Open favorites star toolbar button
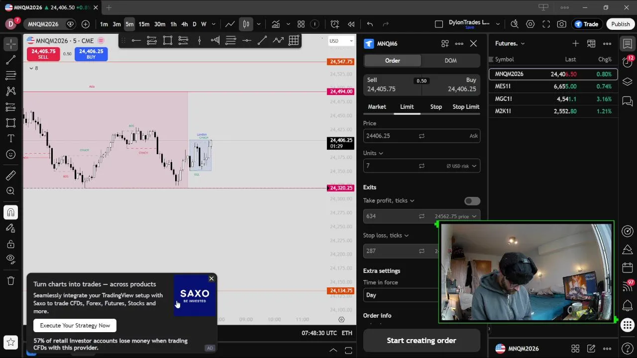 10,342
